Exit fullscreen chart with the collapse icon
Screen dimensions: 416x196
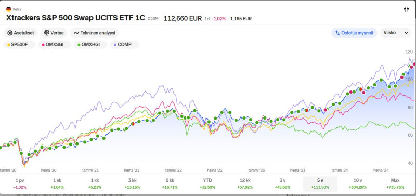coord(406,9)
